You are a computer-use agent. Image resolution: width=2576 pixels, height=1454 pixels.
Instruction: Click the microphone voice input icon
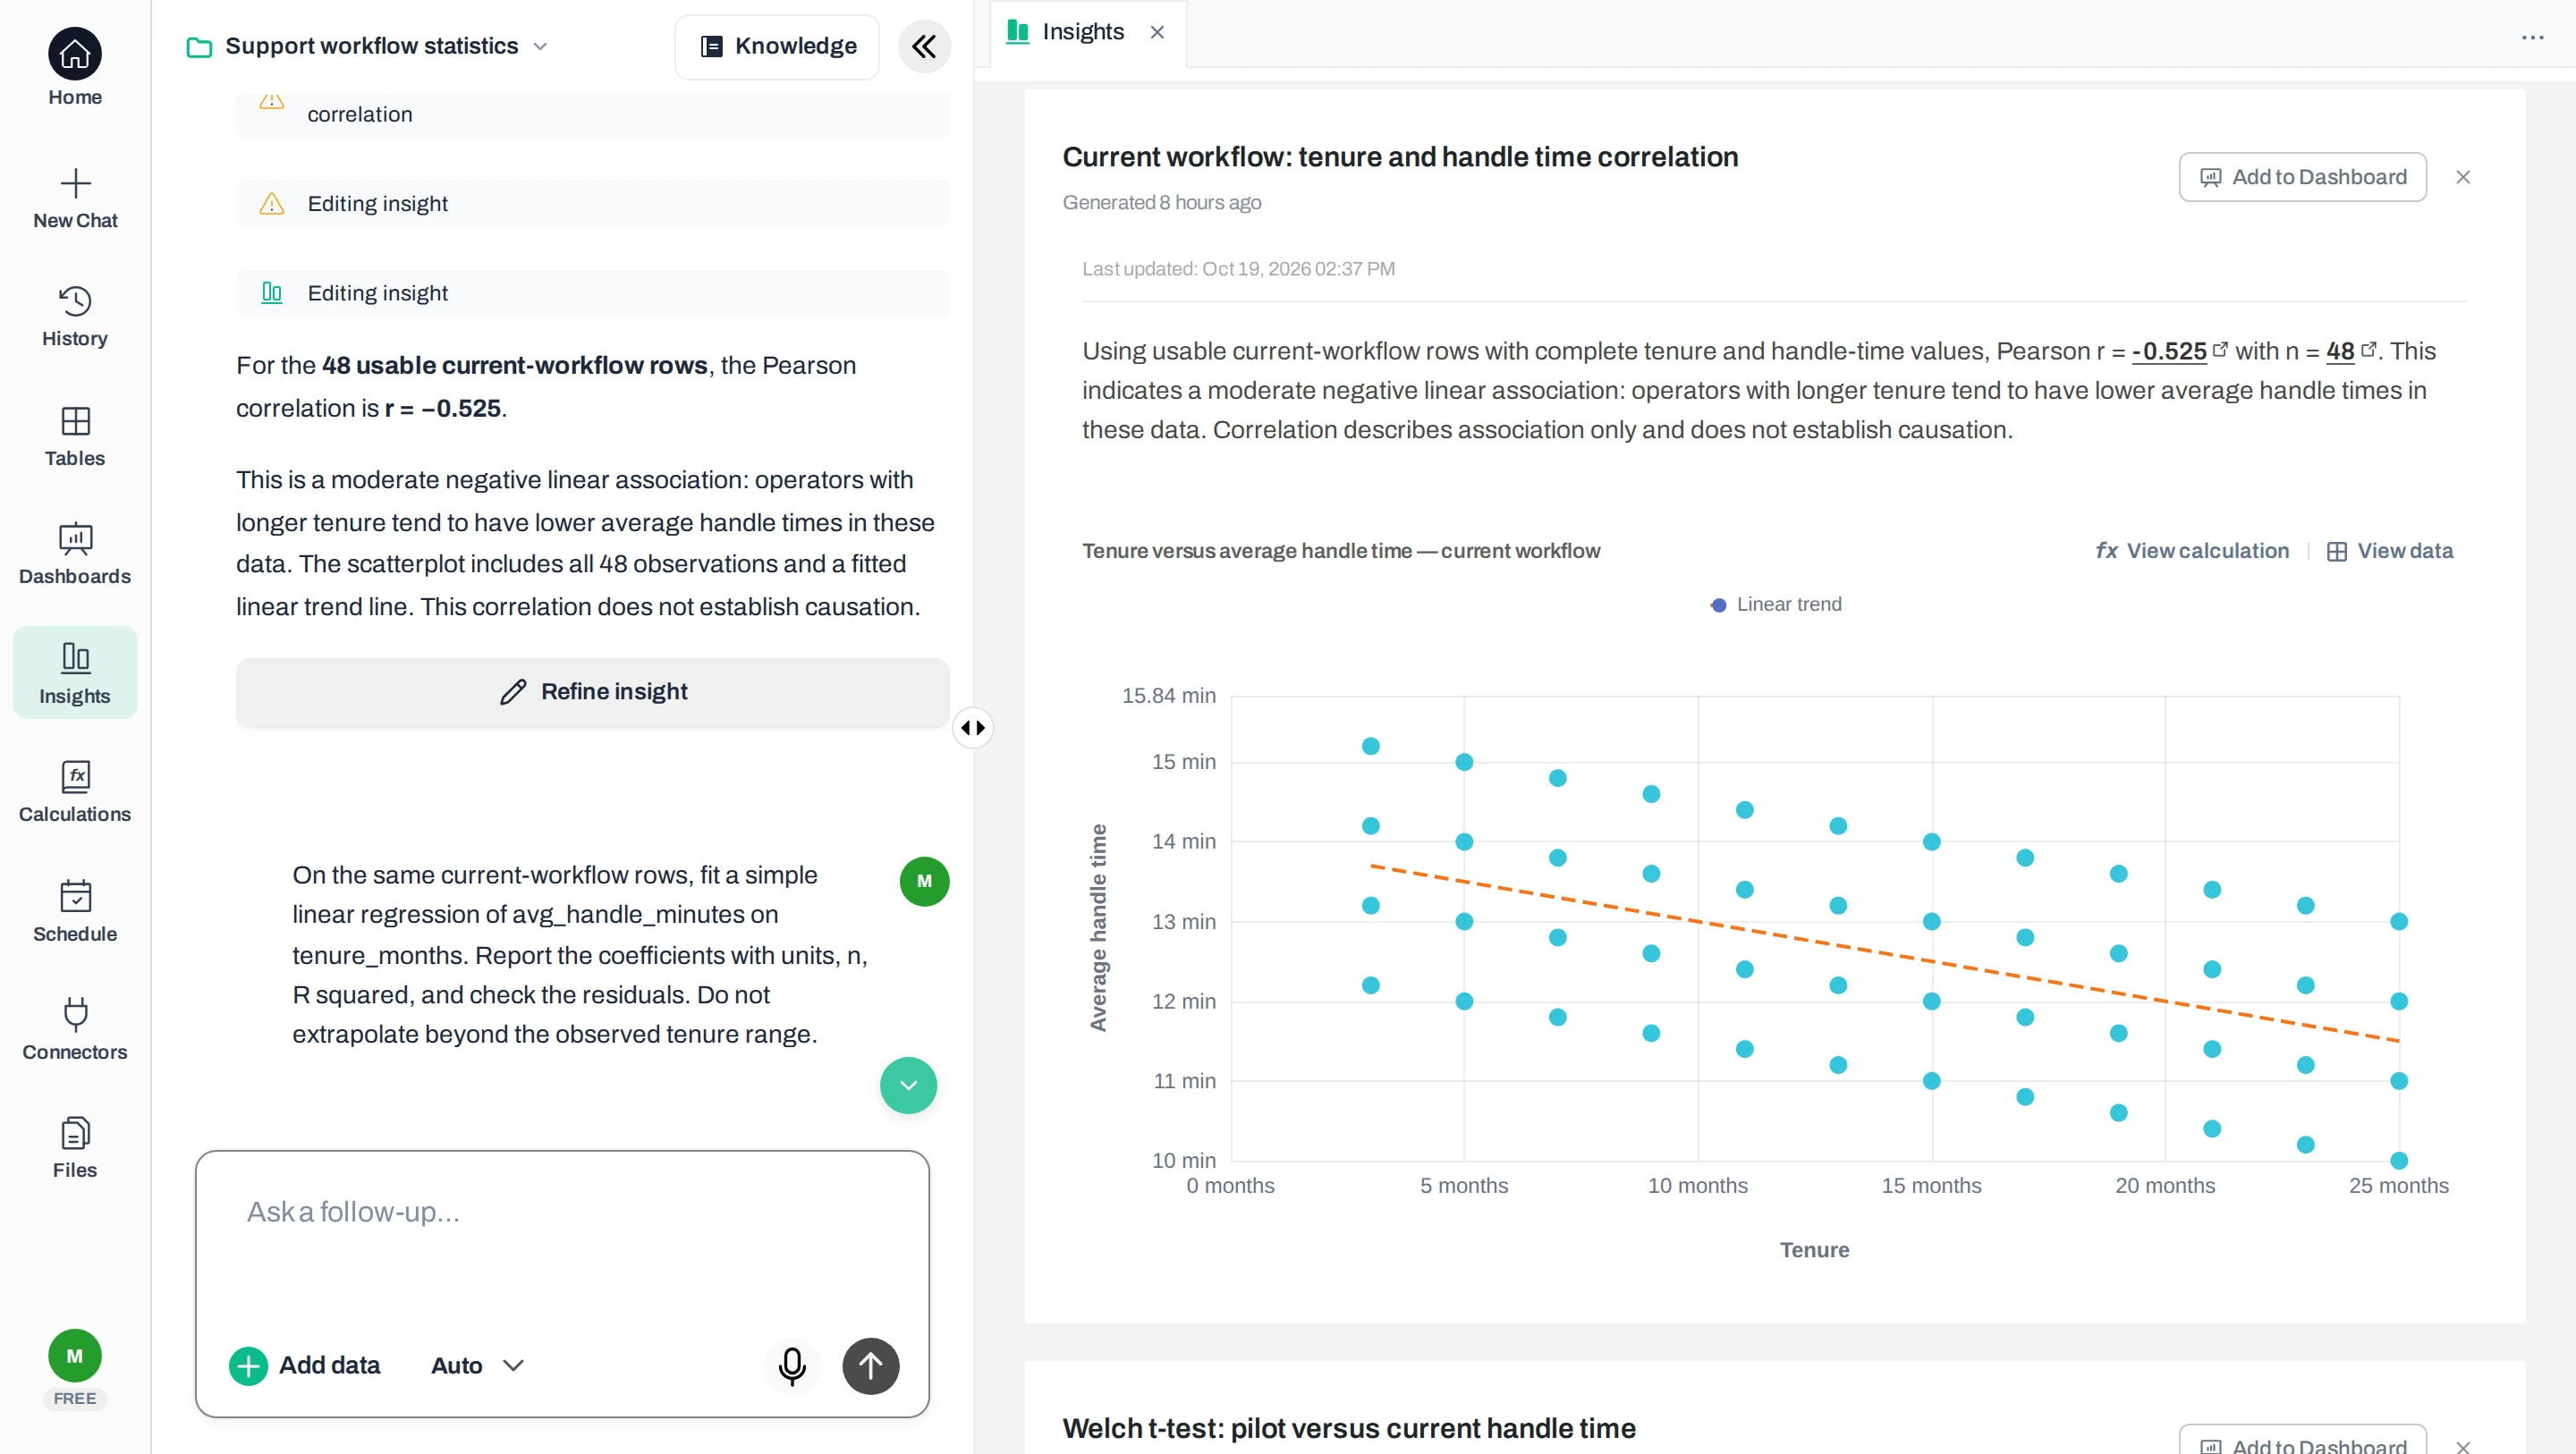pyautogui.click(x=792, y=1366)
